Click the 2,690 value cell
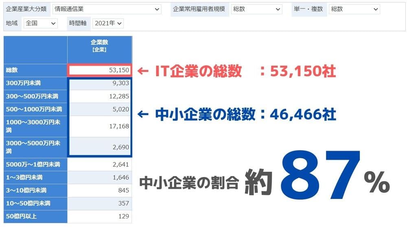Viewport: 407px width, 227px height. [x=99, y=147]
